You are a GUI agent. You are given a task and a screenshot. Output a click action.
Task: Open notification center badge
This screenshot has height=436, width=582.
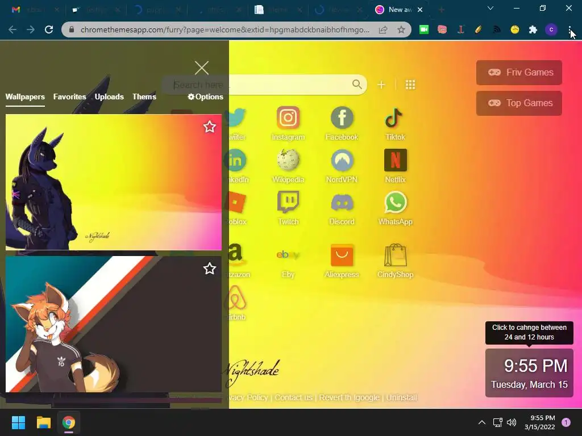(566, 422)
